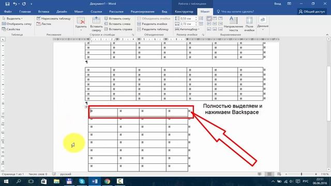Viewport: 331px width, 186px height.
Task: Click the Save icon in quick access toolbar
Action: coord(7,4)
